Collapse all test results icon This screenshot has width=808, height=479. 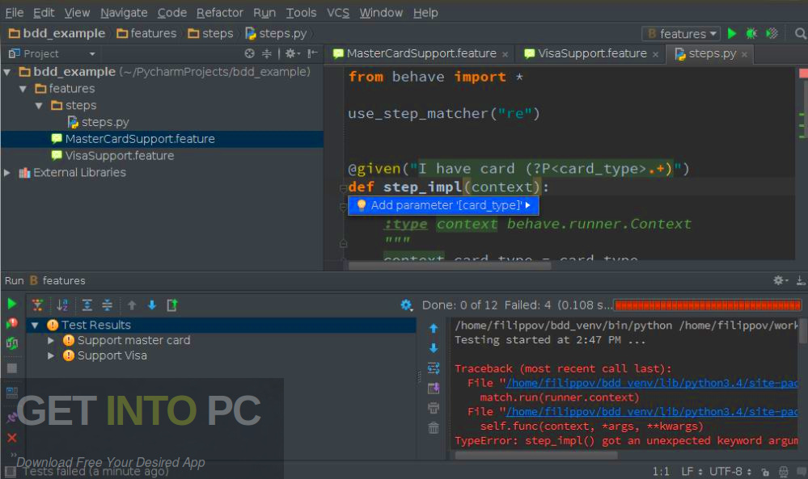pyautogui.click(x=107, y=305)
